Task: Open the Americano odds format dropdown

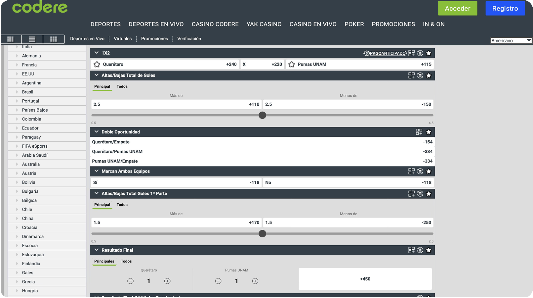Action: pyautogui.click(x=511, y=40)
